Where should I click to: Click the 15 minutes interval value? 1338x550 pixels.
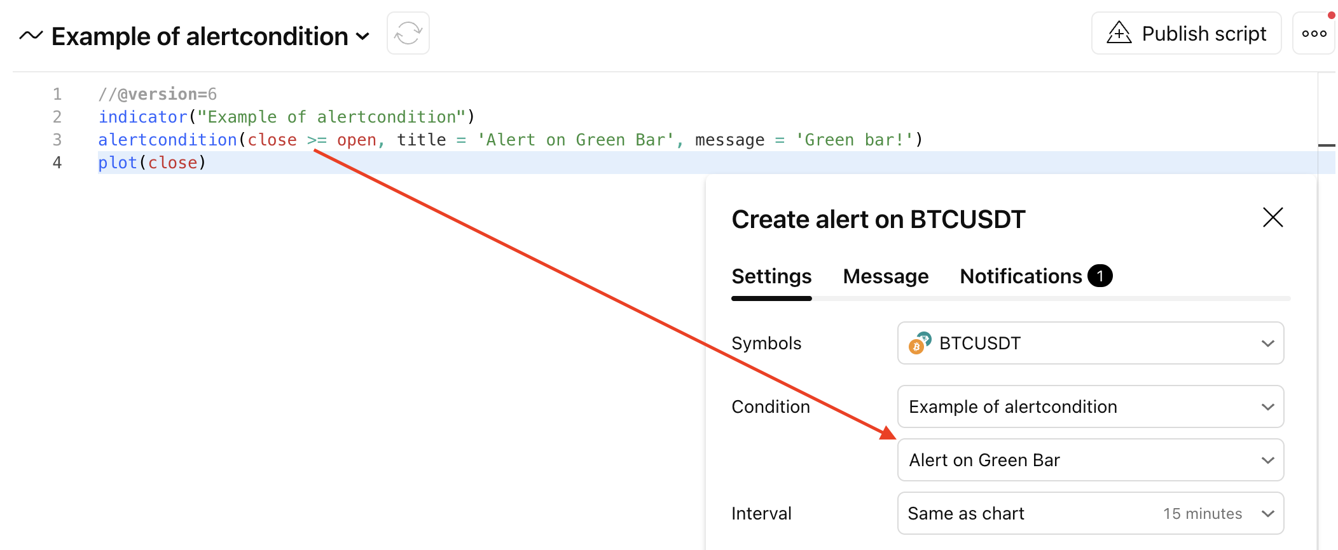click(1203, 513)
